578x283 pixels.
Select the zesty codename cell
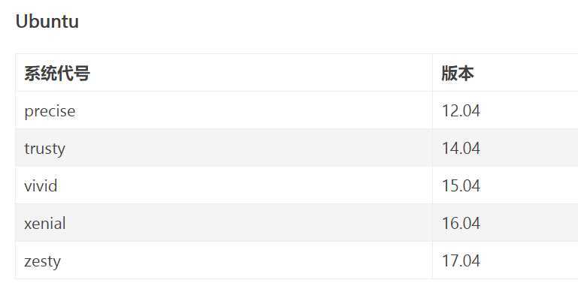point(224,260)
